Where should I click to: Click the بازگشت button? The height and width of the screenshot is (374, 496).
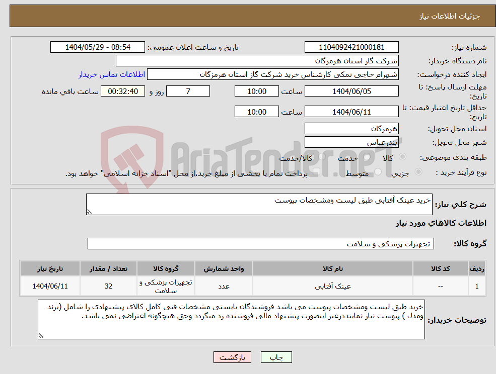(232, 357)
